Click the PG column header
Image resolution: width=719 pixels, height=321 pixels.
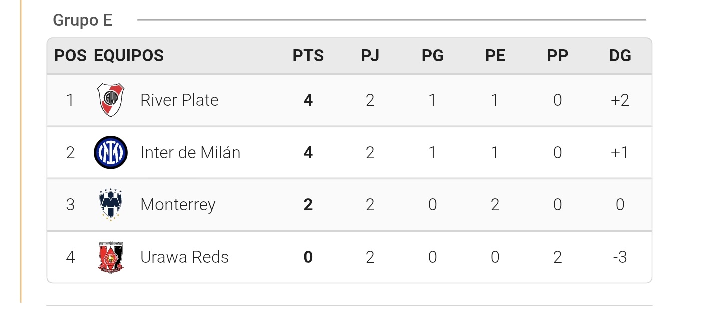[x=433, y=55]
